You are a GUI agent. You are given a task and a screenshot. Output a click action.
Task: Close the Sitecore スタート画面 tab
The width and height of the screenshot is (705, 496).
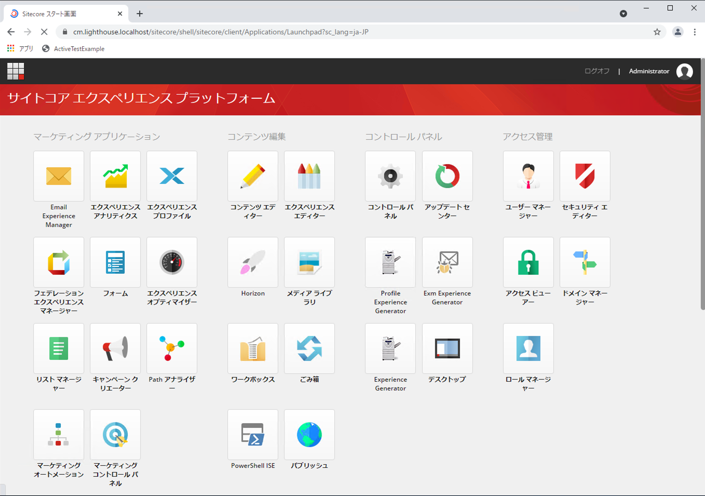(120, 14)
